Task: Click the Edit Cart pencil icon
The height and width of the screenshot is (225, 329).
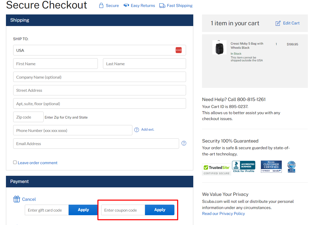Action: 278,23
